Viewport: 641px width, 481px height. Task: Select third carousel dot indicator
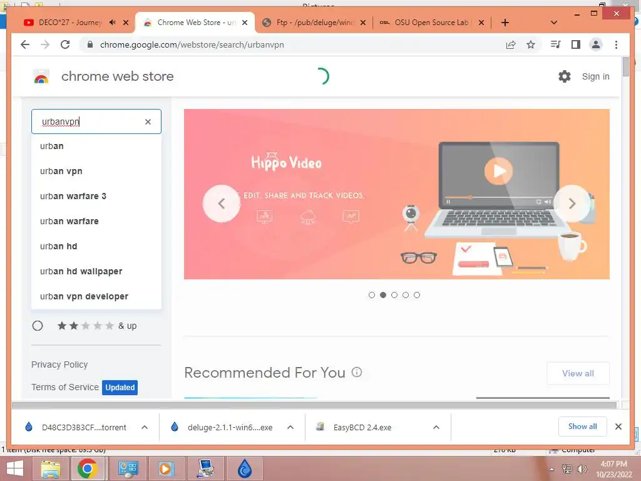point(394,295)
